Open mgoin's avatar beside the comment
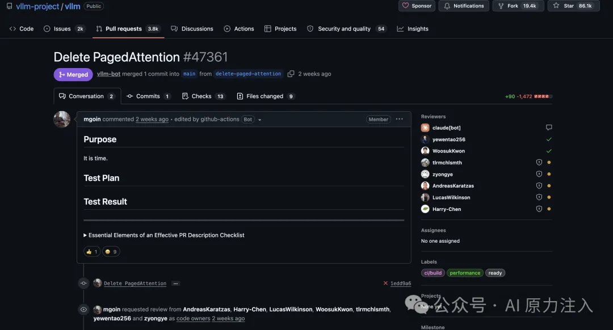 pos(62,119)
